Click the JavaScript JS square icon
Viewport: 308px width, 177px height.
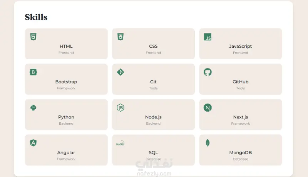tap(208, 37)
